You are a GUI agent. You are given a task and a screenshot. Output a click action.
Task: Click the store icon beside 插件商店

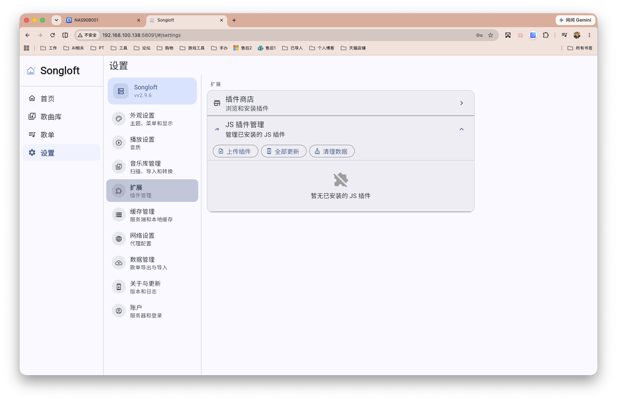coord(217,103)
